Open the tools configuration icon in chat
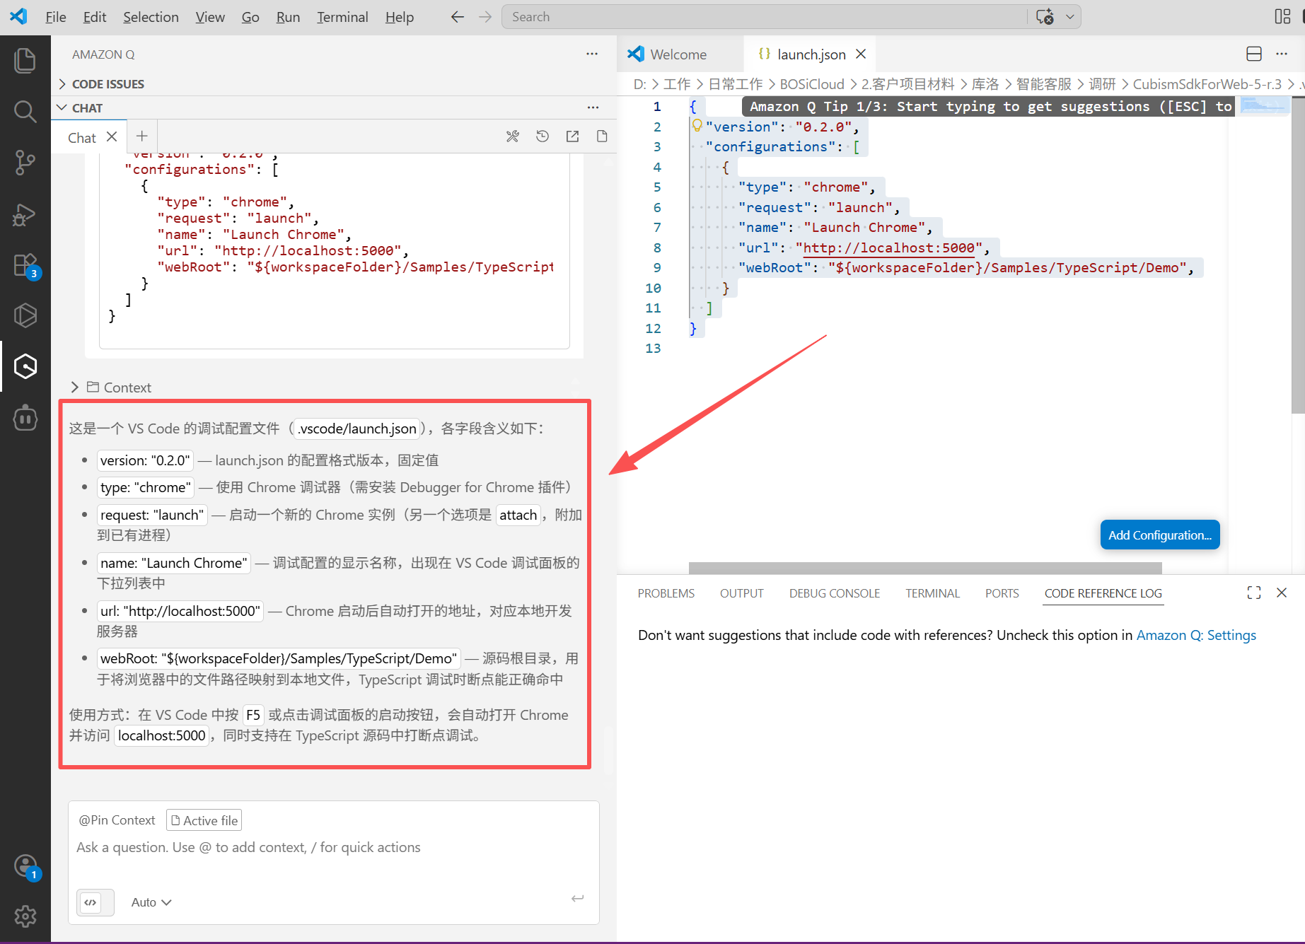 click(x=513, y=136)
